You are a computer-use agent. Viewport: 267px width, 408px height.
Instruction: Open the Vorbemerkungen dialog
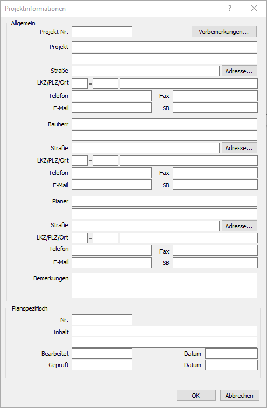pos(224,32)
